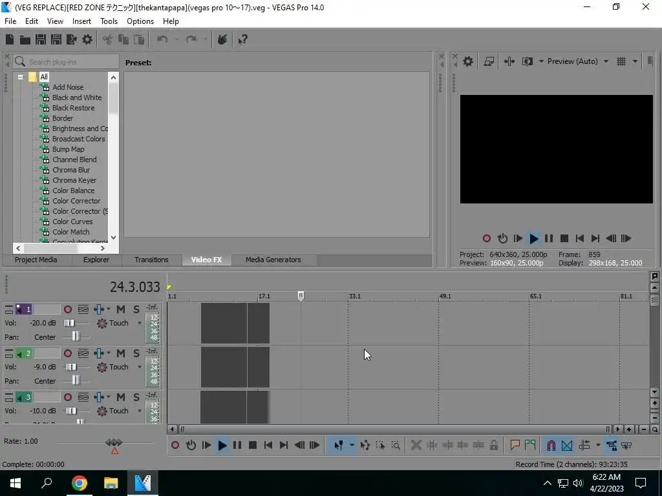Click the preview Overlays grid icon

(x=621, y=61)
